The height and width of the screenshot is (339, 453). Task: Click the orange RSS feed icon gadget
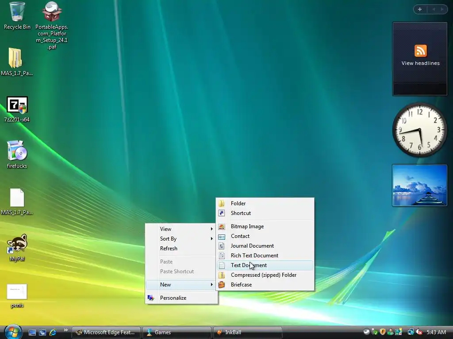click(420, 51)
